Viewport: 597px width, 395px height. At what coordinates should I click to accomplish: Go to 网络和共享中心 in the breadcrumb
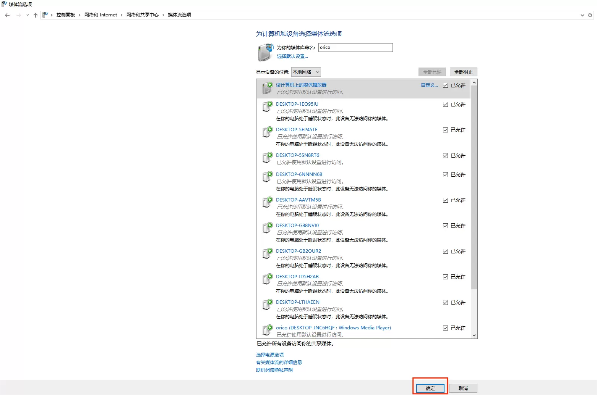click(142, 15)
